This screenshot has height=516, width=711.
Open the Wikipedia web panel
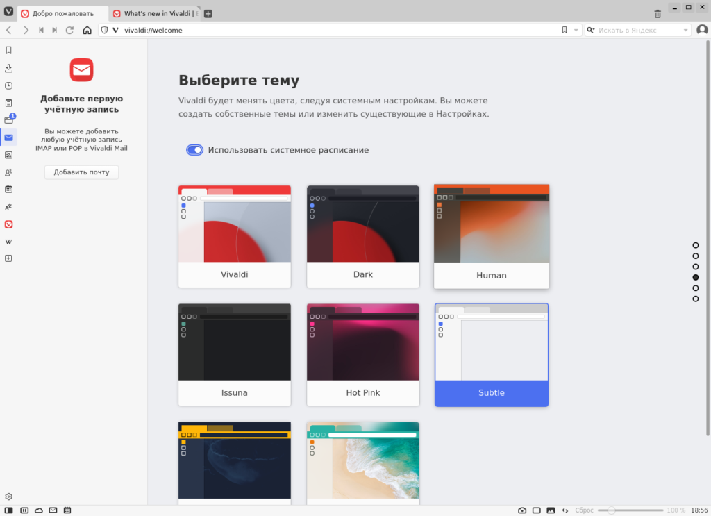pos(8,242)
